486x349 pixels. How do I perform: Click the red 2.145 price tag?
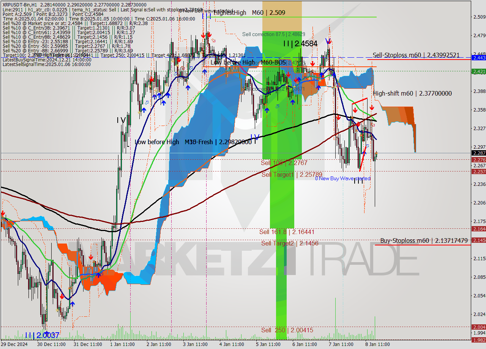pos(478,240)
